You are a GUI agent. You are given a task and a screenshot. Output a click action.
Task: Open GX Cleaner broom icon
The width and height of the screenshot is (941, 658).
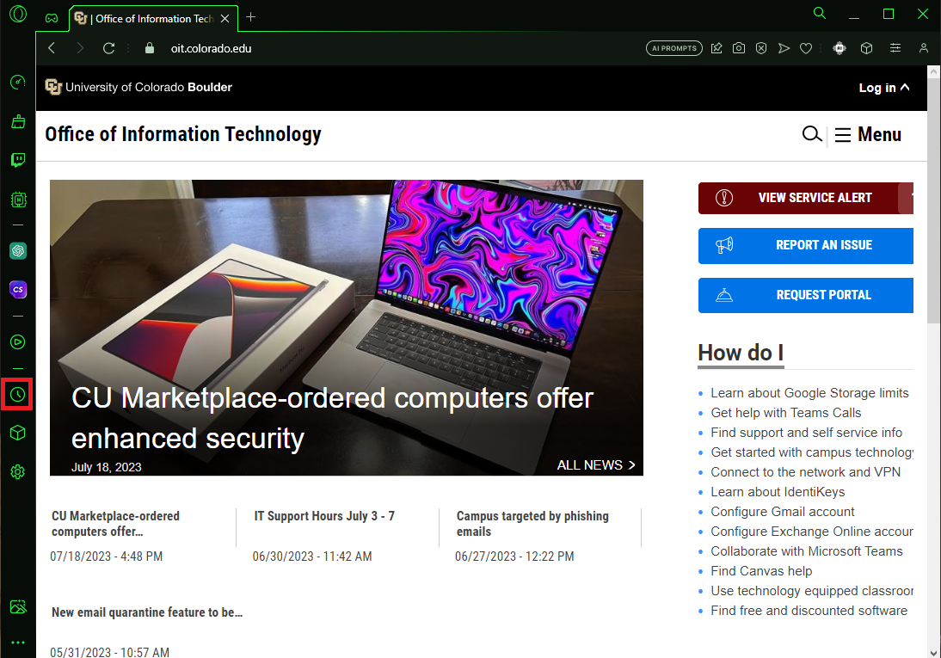click(17, 121)
